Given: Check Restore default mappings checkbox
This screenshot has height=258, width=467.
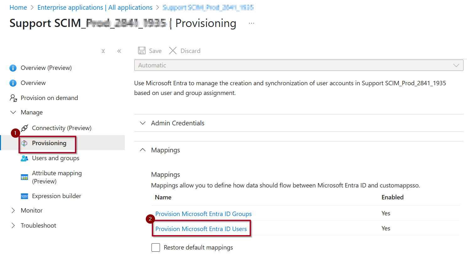Looking at the screenshot, I should [156, 247].
